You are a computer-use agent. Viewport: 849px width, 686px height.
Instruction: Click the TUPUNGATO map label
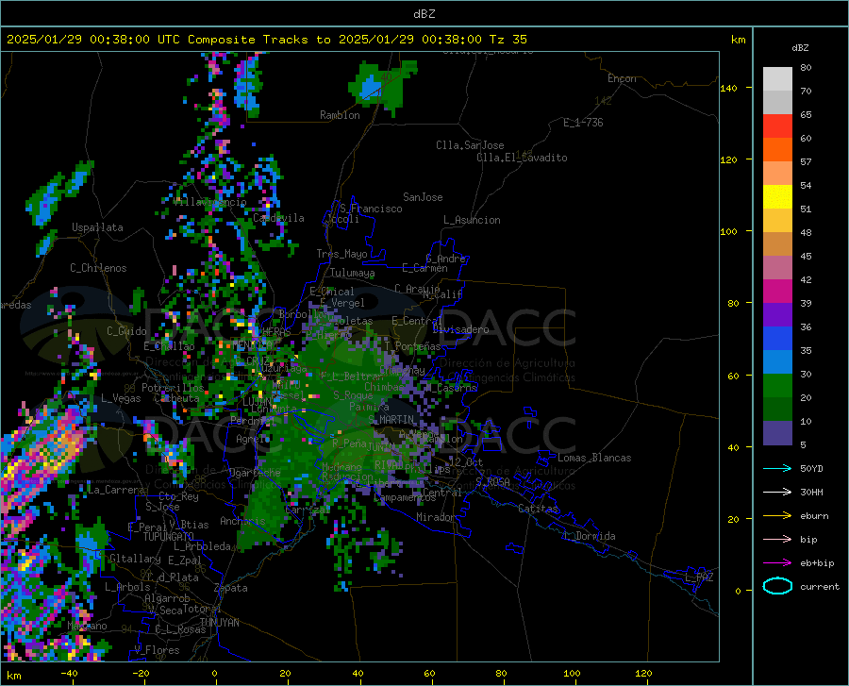169,537
